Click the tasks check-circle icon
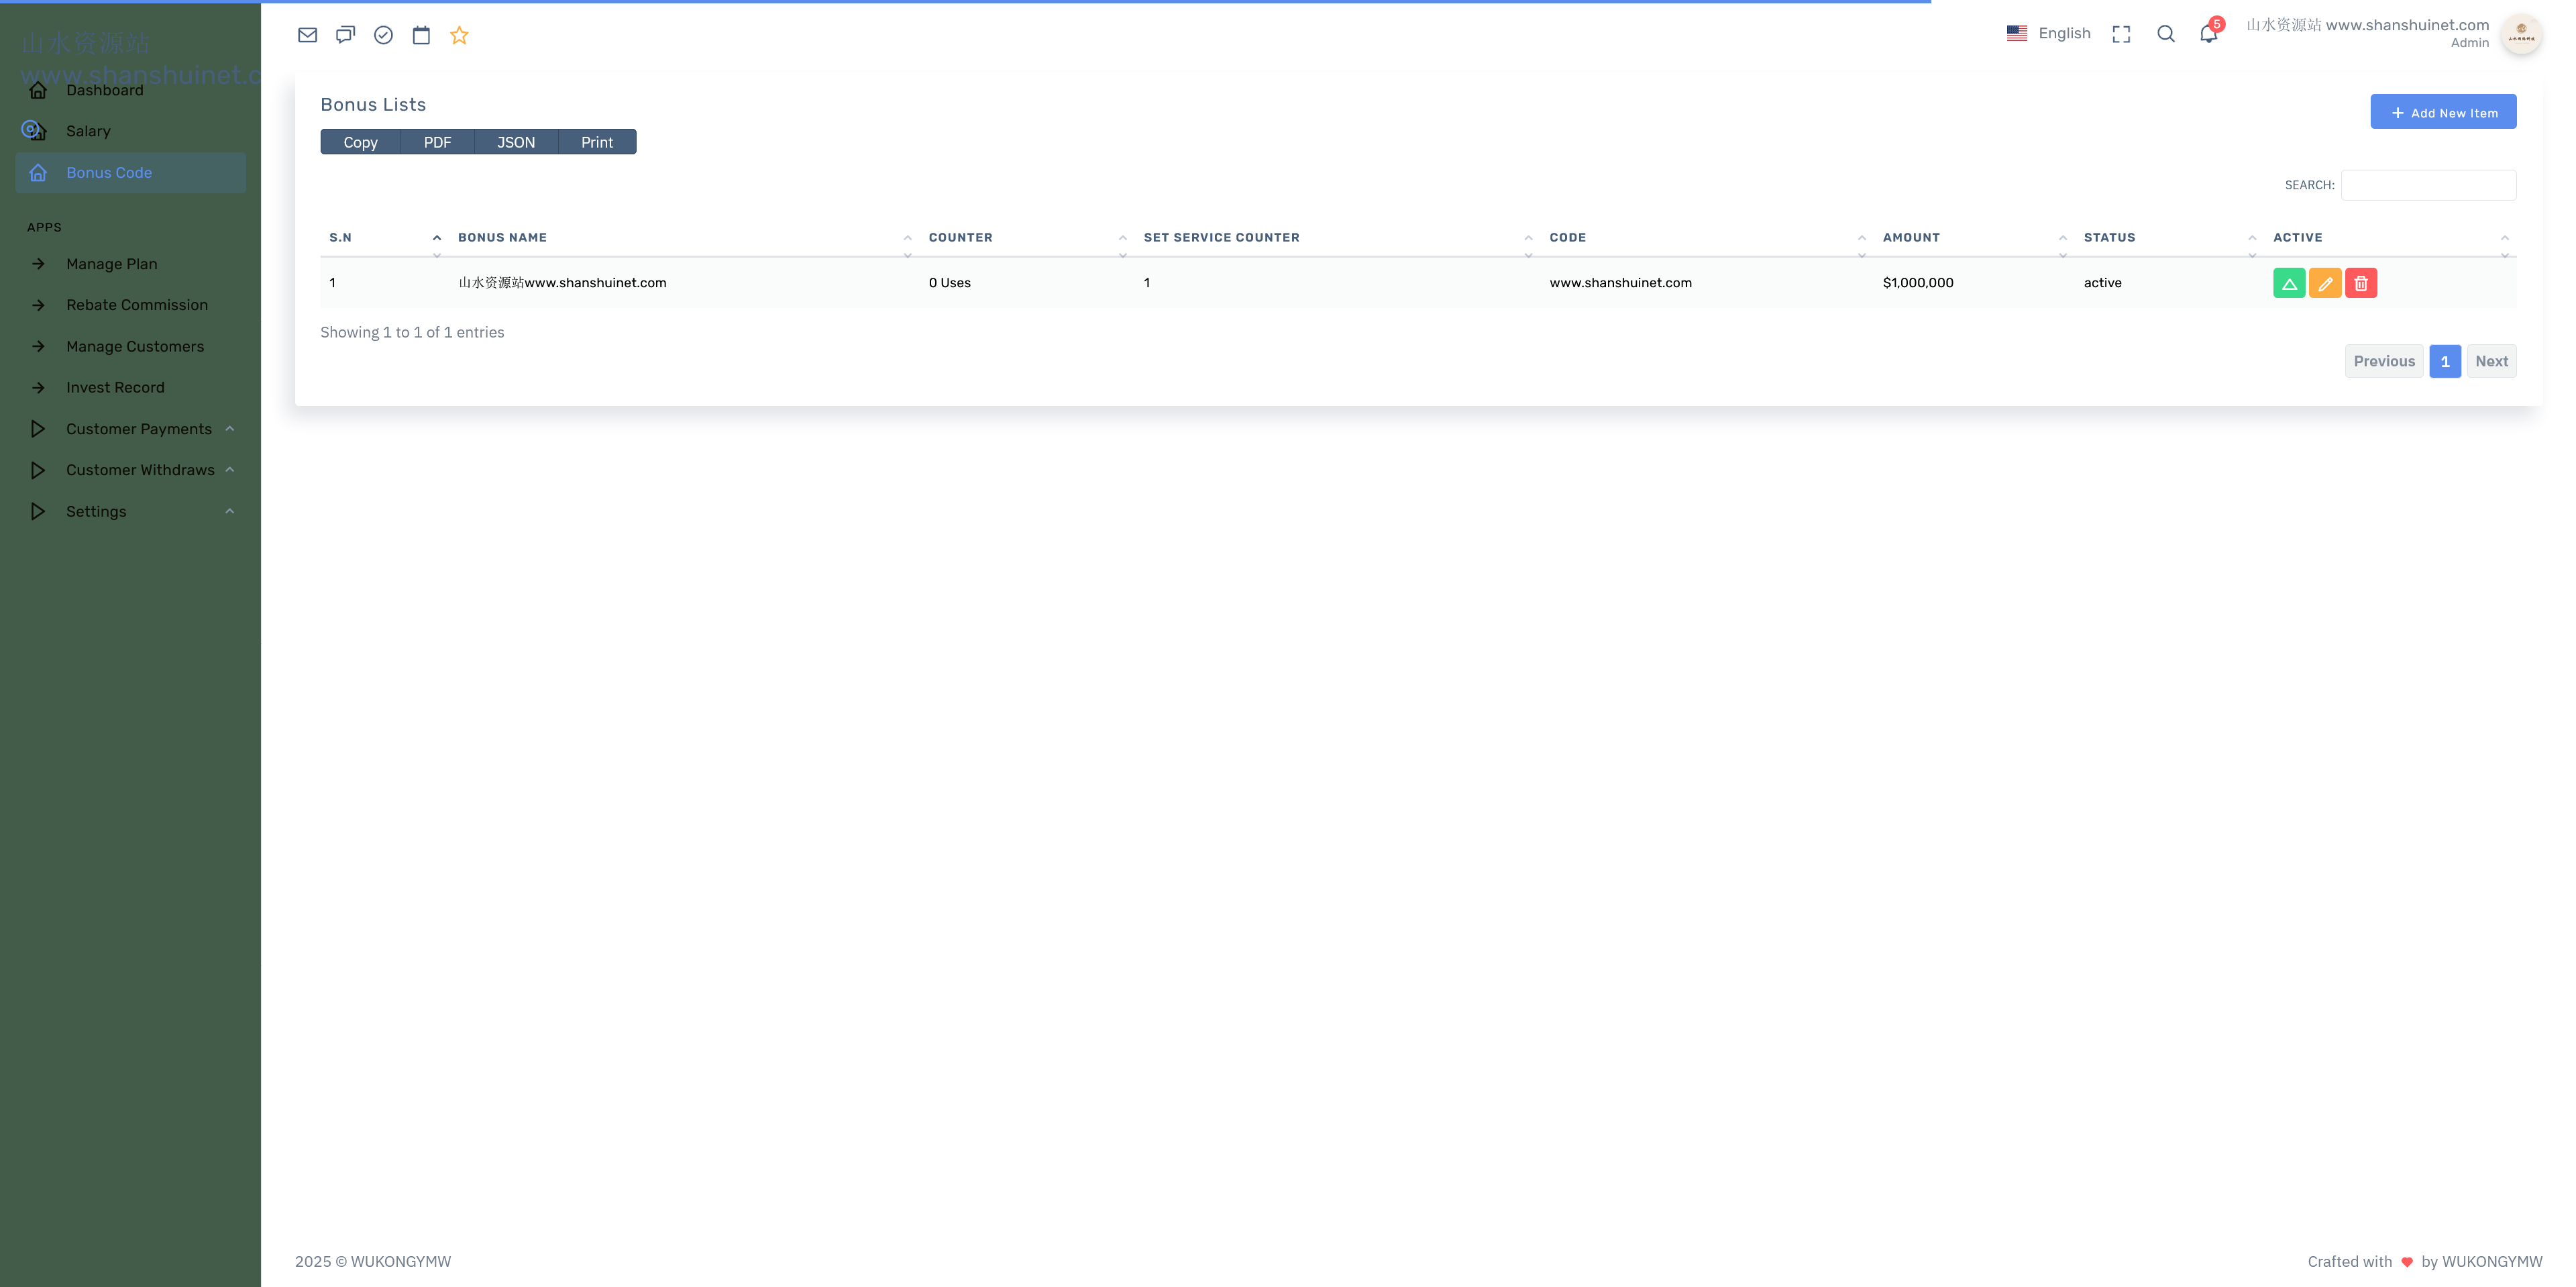Screen dimensions: 2576x1287 [383, 34]
